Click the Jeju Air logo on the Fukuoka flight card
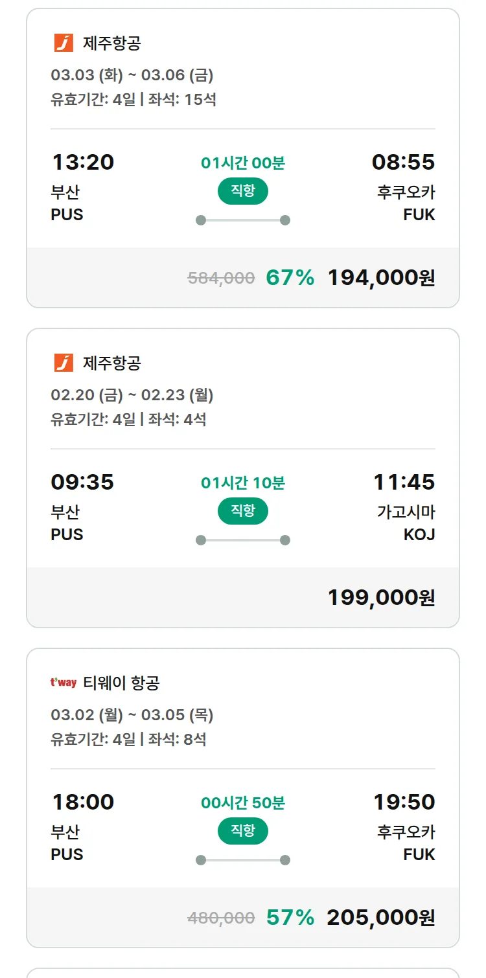The image size is (486, 978). 64,43
